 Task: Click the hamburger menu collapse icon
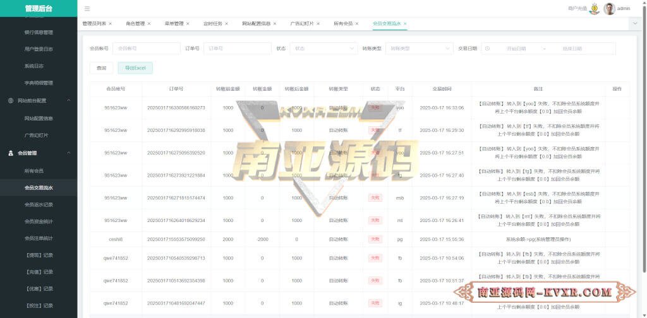coord(87,9)
